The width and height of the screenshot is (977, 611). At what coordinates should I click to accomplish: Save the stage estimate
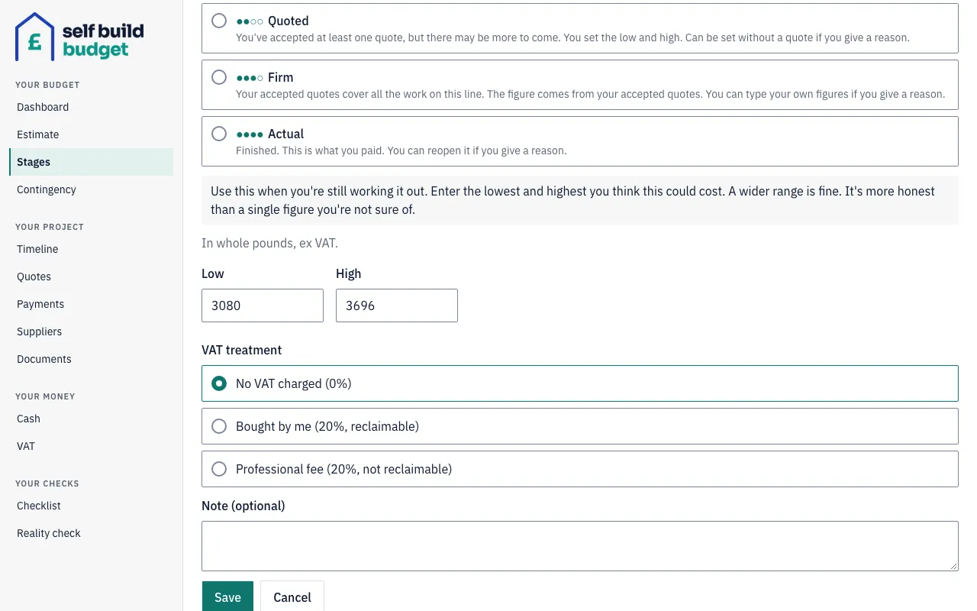pos(227,596)
